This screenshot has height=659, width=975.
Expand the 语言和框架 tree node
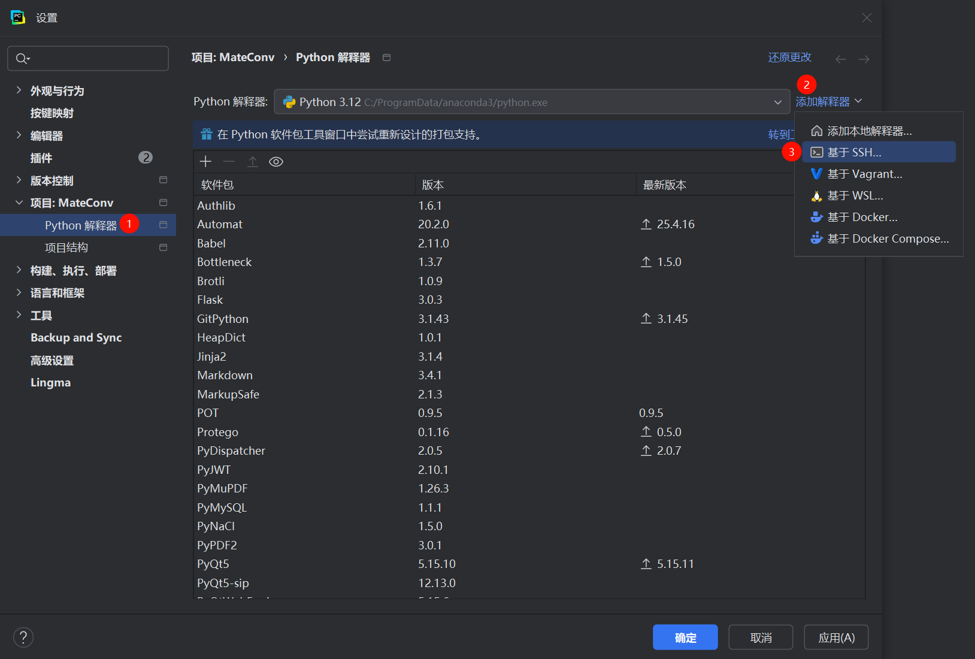(19, 292)
